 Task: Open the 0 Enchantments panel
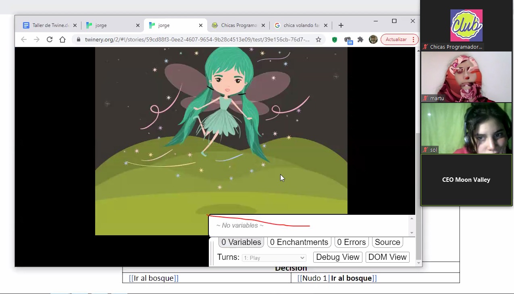(299, 242)
